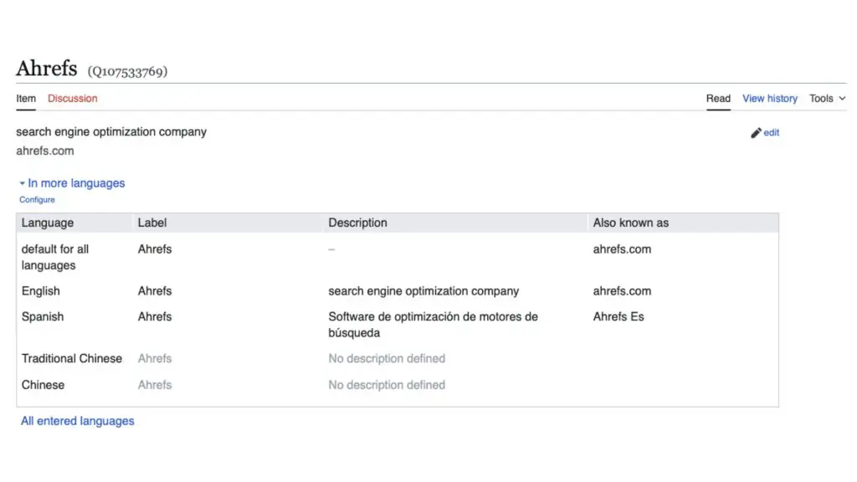Click Traditional Chinese No description defined
The width and height of the screenshot is (857, 482).
(387, 358)
